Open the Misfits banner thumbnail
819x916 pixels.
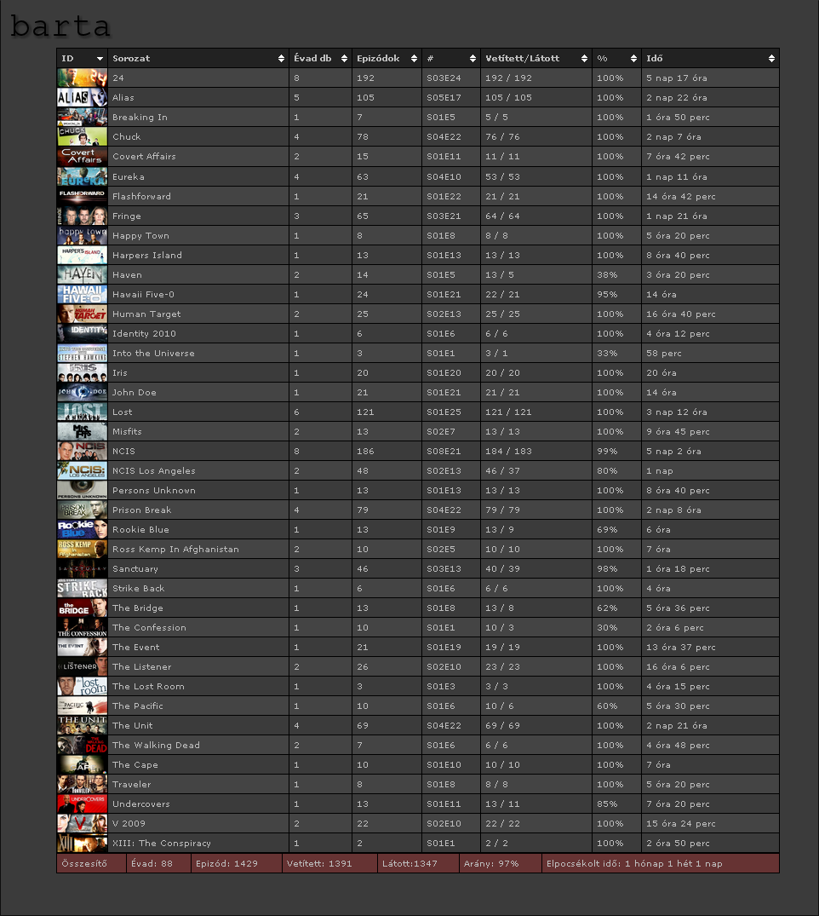(x=83, y=432)
